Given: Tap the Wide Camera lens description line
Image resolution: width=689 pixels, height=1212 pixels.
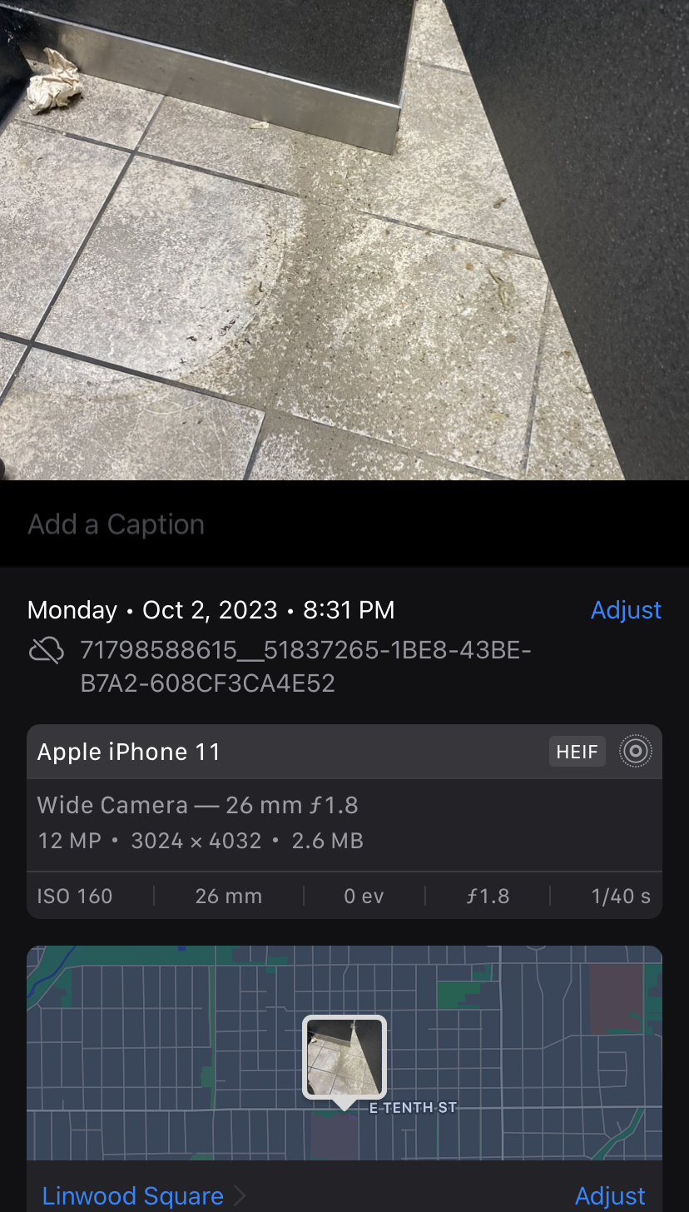Looking at the screenshot, I should [x=197, y=805].
